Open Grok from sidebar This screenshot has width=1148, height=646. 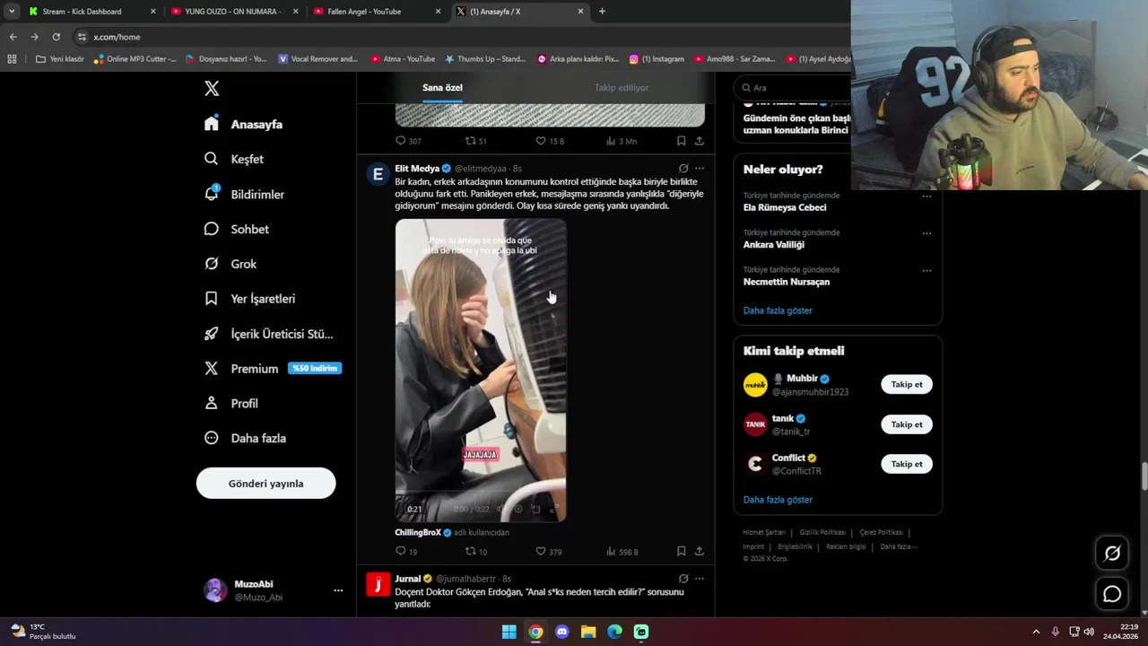[x=230, y=264]
